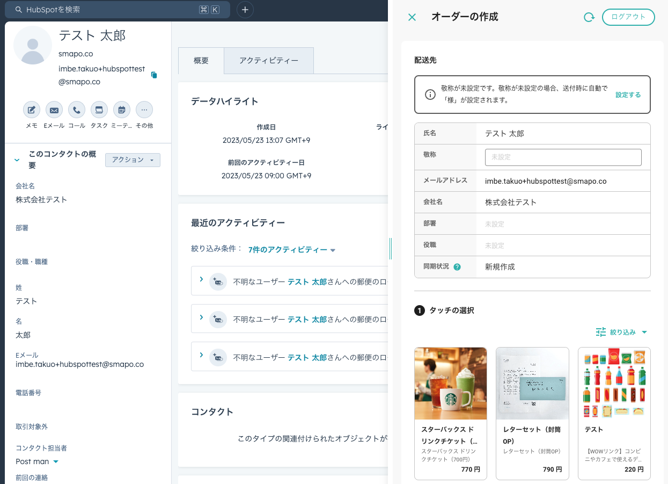Select the テスト product thumbnail

(x=614, y=384)
